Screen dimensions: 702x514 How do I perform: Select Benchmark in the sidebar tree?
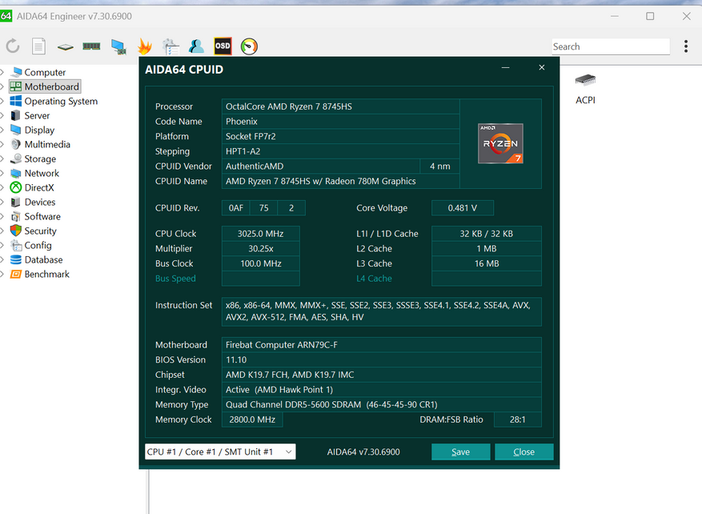click(46, 274)
